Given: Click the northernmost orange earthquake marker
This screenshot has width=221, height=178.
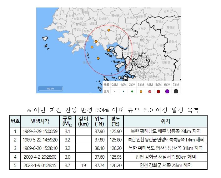Looking at the screenshot, I should pos(109,30).
